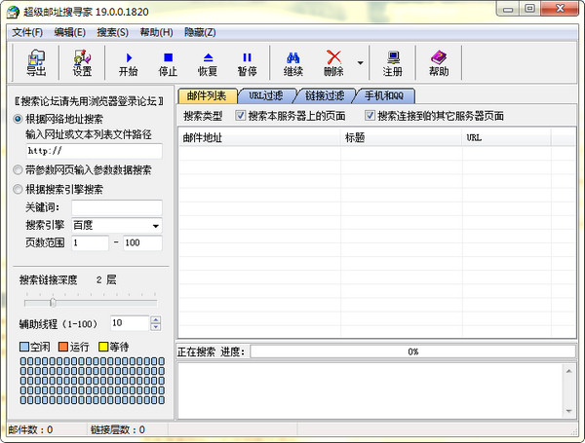Image resolution: width=585 pixels, height=443 pixels.
Task: Click the 导出 (Export) toolbar icon
Action: (36, 62)
